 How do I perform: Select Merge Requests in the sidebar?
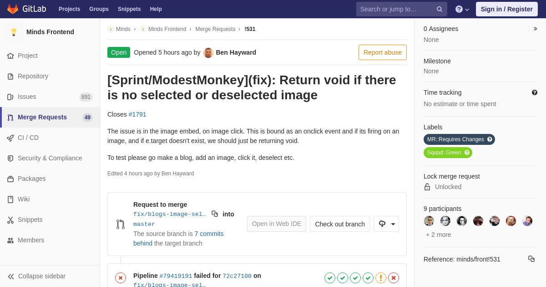(x=50, y=117)
